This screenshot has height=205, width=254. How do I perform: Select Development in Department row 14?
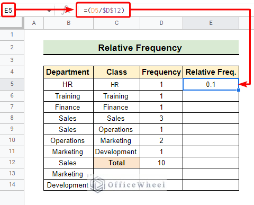68,185
